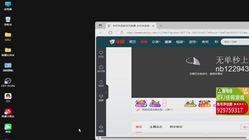Viewport: 249px width, 140px height.
Task: Close the Douyu browser tab
Action: pyautogui.click(x=153, y=26)
